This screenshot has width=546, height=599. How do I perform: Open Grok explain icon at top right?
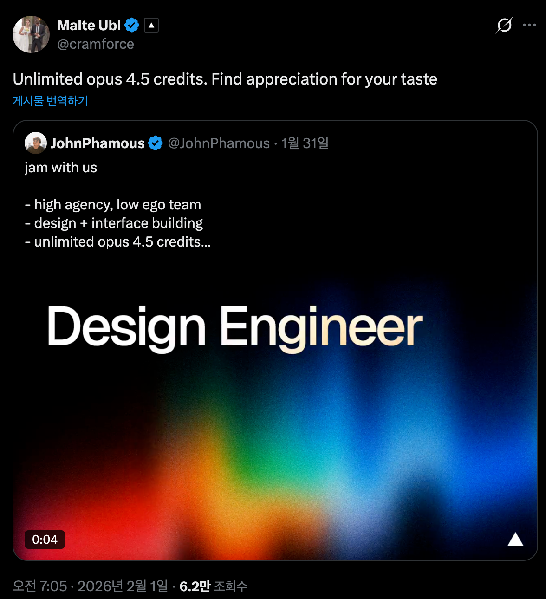point(504,25)
